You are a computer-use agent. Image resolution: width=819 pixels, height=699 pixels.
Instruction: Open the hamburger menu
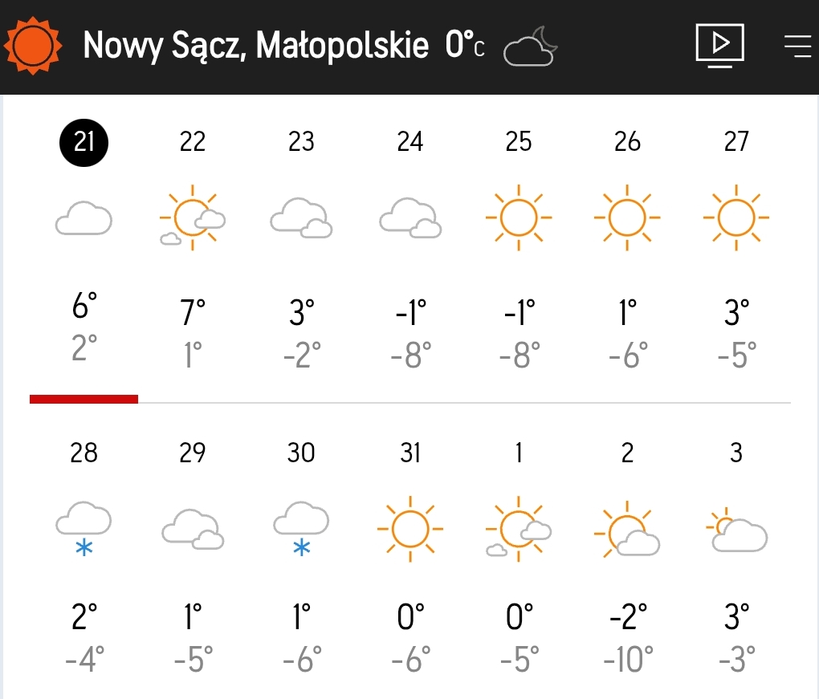coord(797,47)
